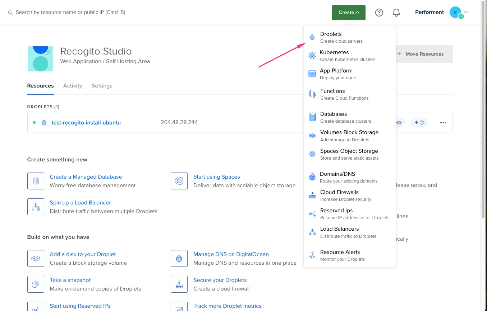
Task: Open Add a disk to your Droplet link
Action: point(83,254)
